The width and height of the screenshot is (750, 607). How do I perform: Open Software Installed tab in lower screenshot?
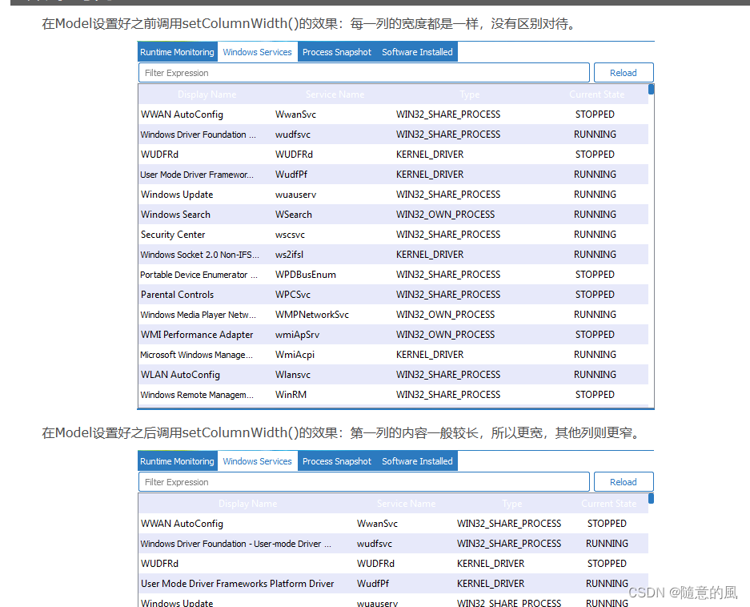(417, 461)
